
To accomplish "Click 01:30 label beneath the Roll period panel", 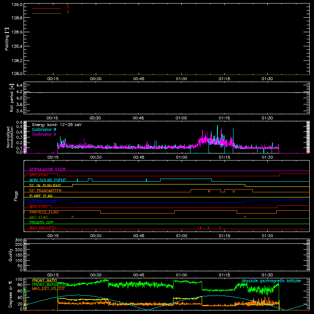I will (267, 118).
